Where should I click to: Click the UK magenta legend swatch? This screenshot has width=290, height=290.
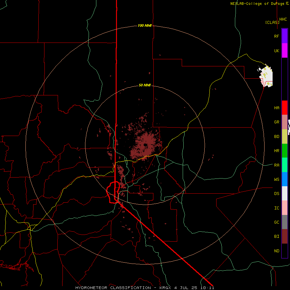click(285, 51)
